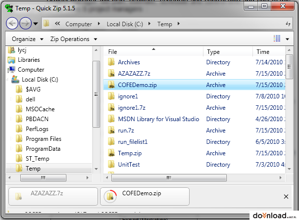This screenshot has width=299, height=220.
Task: Select the Archives file name
Action: tap(129, 62)
